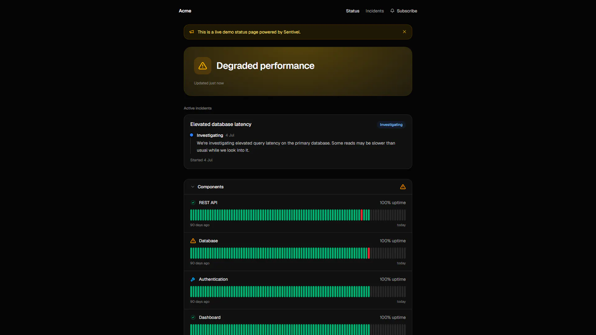The width and height of the screenshot is (596, 335).
Task: Click the red outage bar in REST API
Action: (x=362, y=215)
